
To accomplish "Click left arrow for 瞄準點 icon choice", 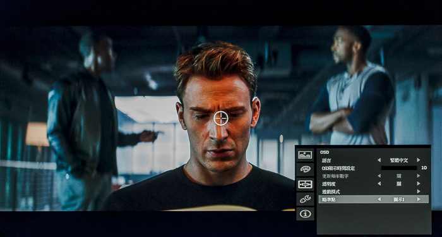I will [379, 199].
